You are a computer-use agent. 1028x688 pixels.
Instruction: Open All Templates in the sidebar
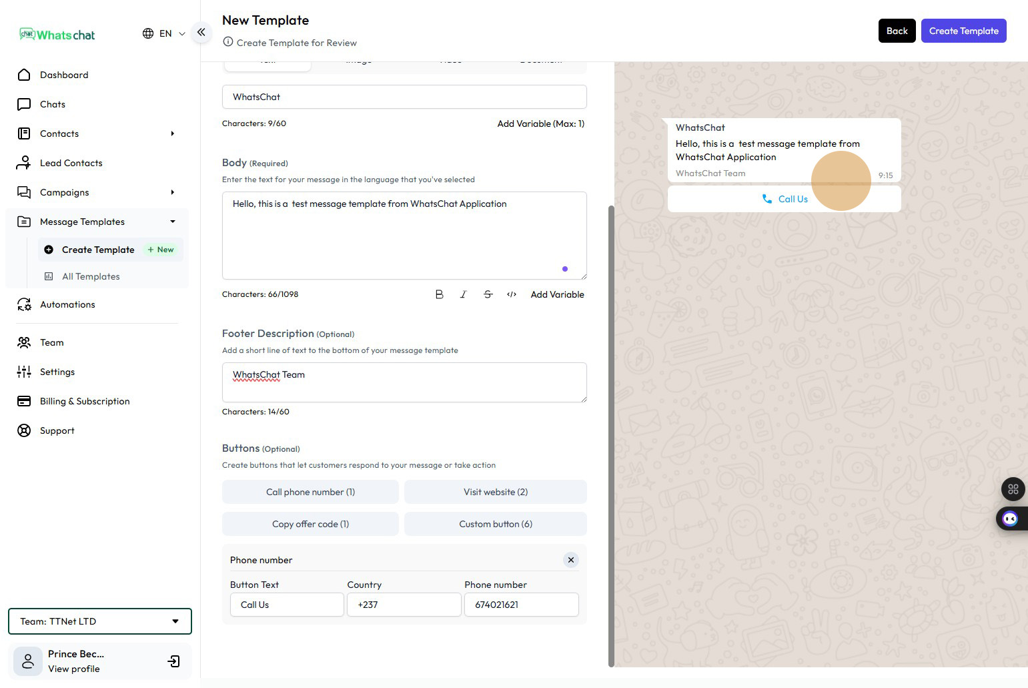(91, 276)
